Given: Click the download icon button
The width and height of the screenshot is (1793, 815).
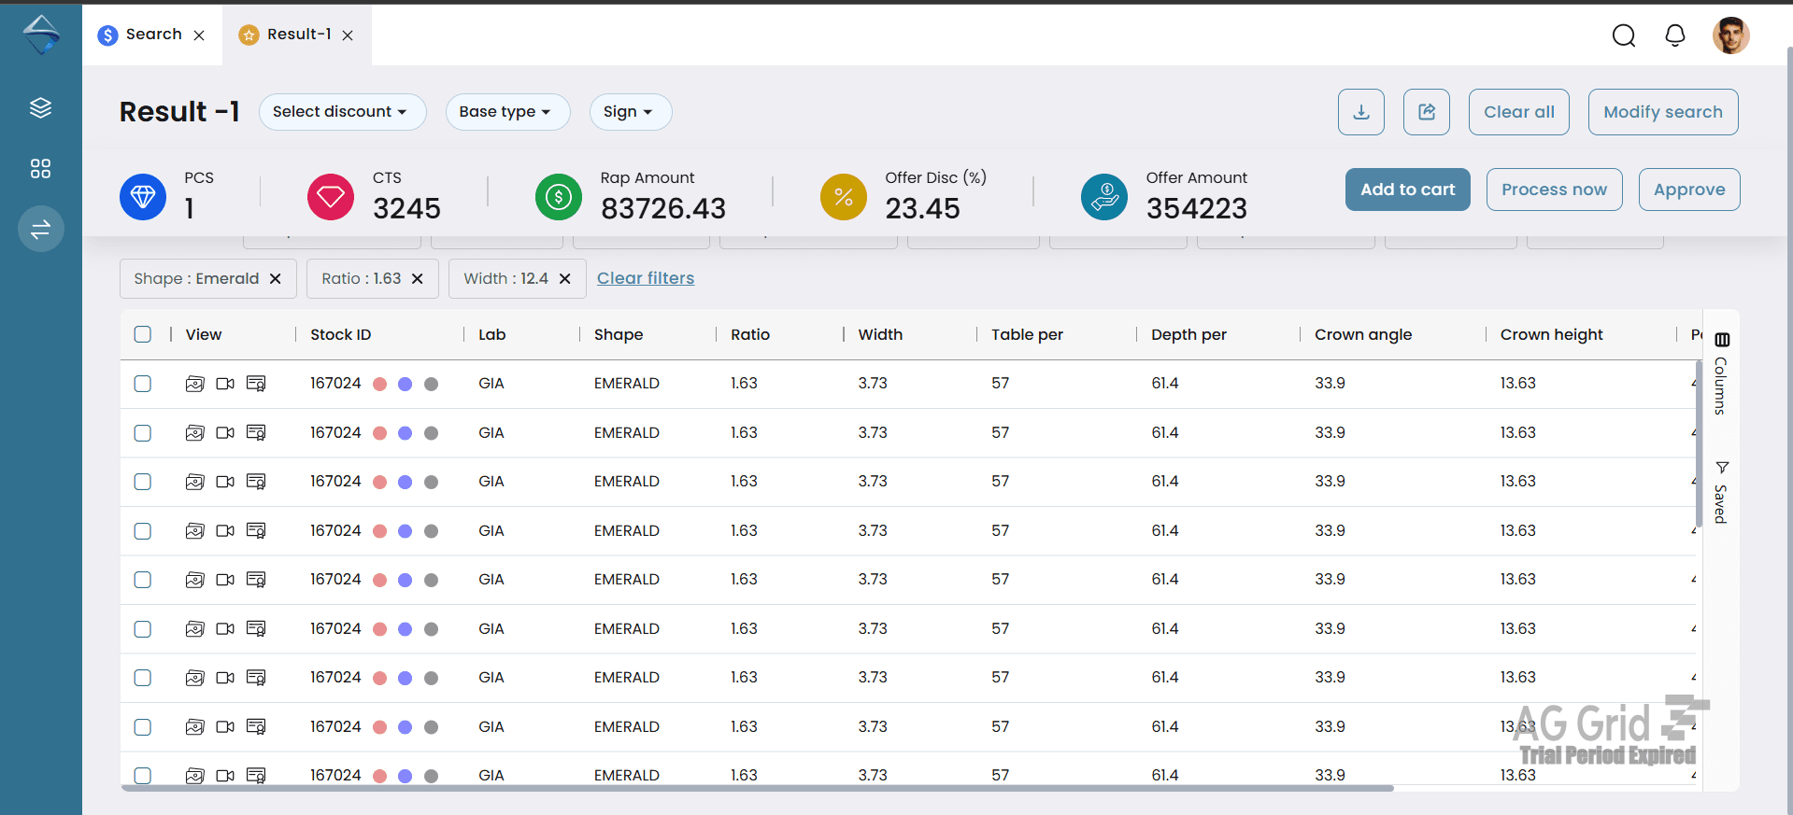Looking at the screenshot, I should pyautogui.click(x=1361, y=112).
